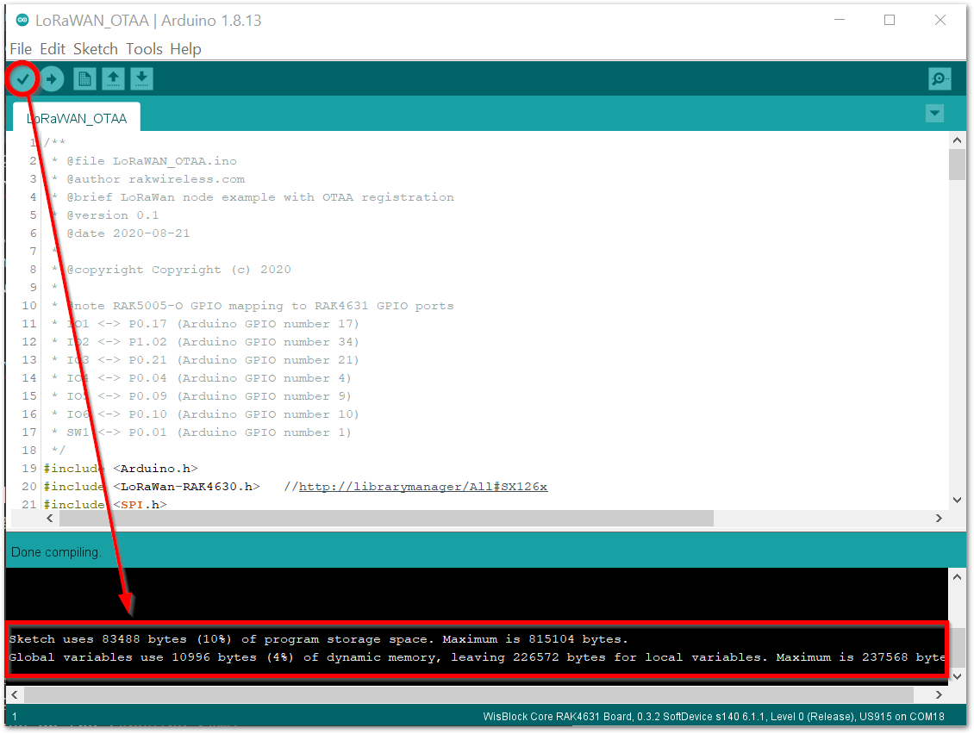Click the editor scroll down arrow
Image resolution: width=974 pixels, height=734 pixels.
point(957,500)
